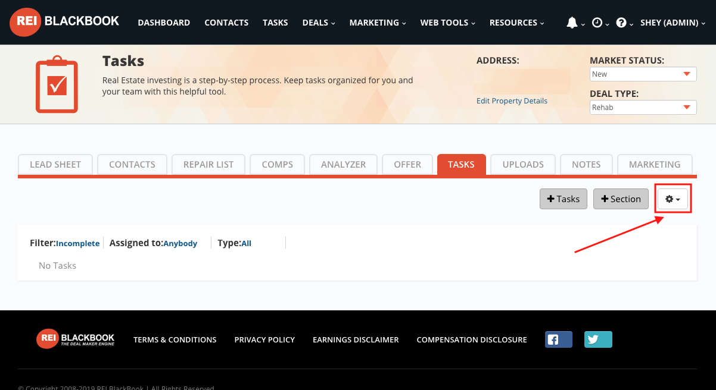
Task: Open the Market Status dropdown
Action: 643,74
